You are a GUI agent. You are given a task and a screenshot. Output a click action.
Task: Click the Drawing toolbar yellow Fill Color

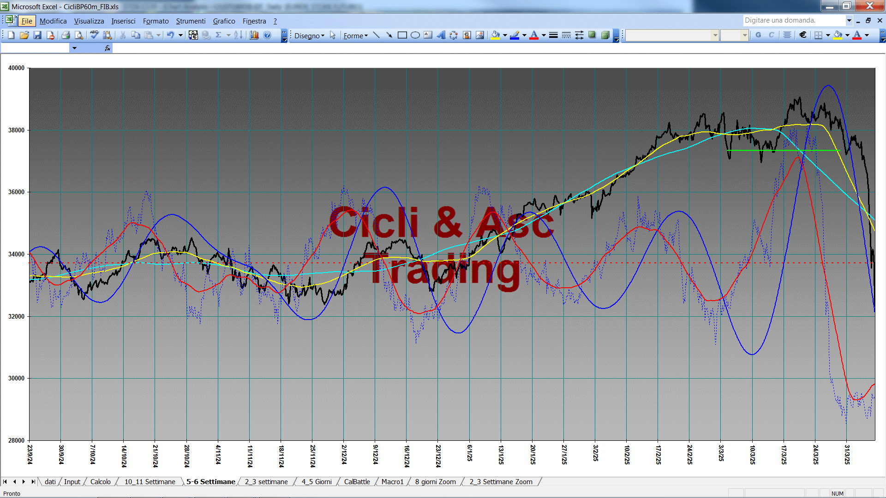pyautogui.click(x=495, y=35)
